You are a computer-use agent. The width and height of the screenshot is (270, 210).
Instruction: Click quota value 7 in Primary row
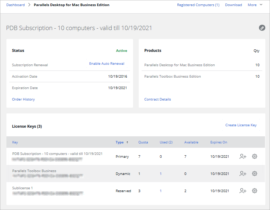(x=139, y=157)
